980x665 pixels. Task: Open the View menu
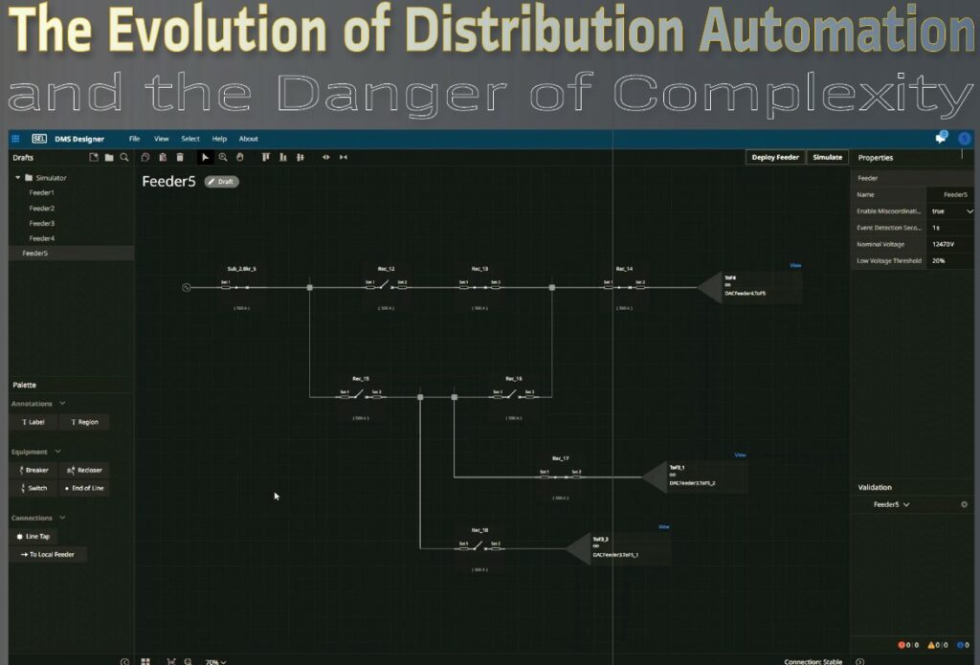(x=161, y=139)
